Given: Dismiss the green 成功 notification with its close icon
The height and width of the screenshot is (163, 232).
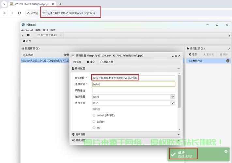Looking at the screenshot, I should [226, 151].
